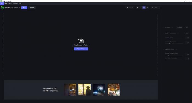Collapse the Post Processing section
The image size is (192, 103).
pyautogui.click(x=164, y=49)
